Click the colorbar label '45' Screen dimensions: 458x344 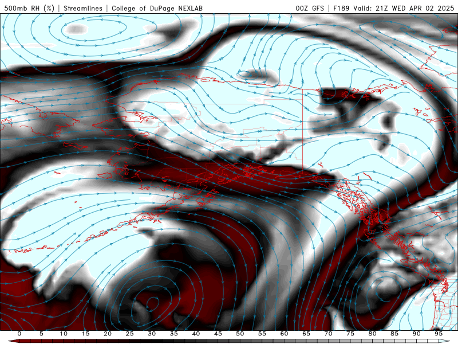(x=218, y=334)
